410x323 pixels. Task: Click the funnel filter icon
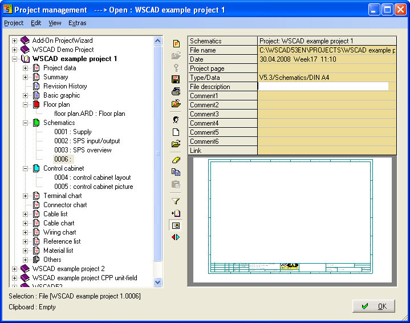tap(176, 201)
